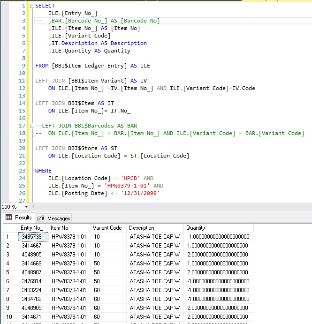Select the Quantity column header

(x=219, y=228)
